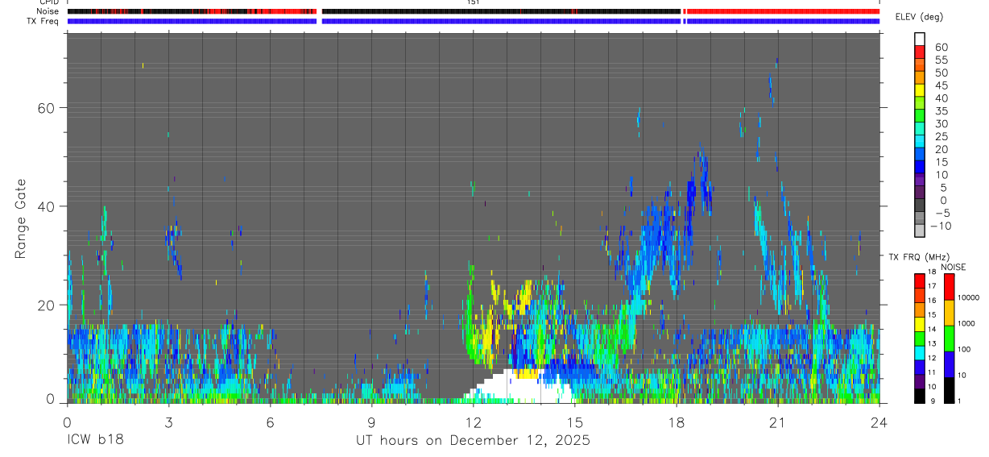
Task: Click the "40" tick label on the Range Gate axis
Action: 47,206
